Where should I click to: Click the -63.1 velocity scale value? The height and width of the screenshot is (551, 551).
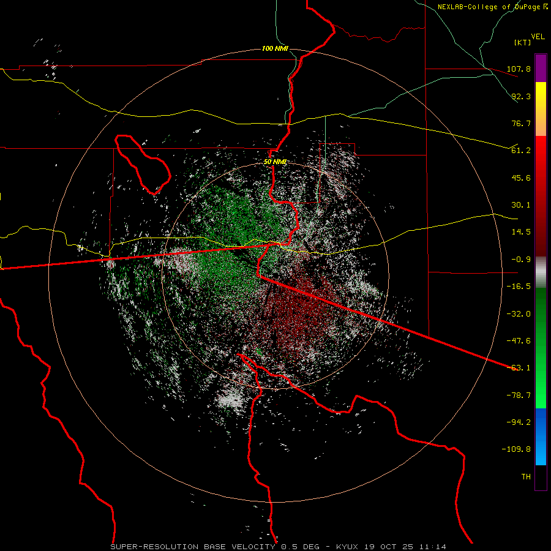(519, 368)
